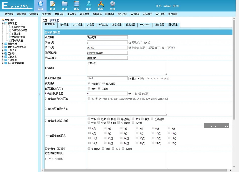Open the 用户 person icon
This screenshot has height=172, width=239.
point(89,4)
